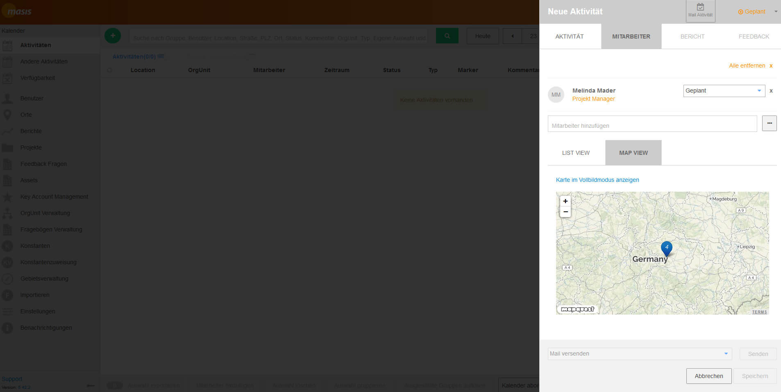Click the Mail Aktivität calendar icon

point(700,7)
